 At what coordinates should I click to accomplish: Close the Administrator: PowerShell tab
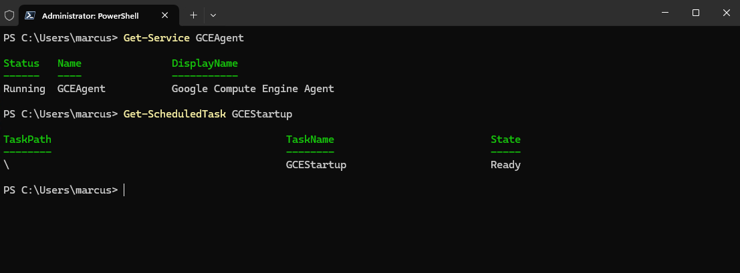click(x=164, y=15)
